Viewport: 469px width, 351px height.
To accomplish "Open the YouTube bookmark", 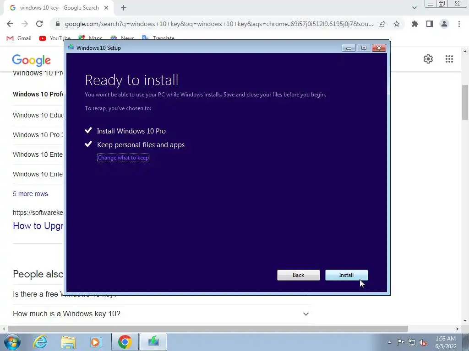I will [x=55, y=38].
